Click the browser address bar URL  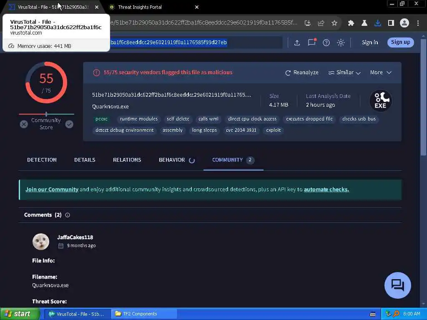coord(203,22)
